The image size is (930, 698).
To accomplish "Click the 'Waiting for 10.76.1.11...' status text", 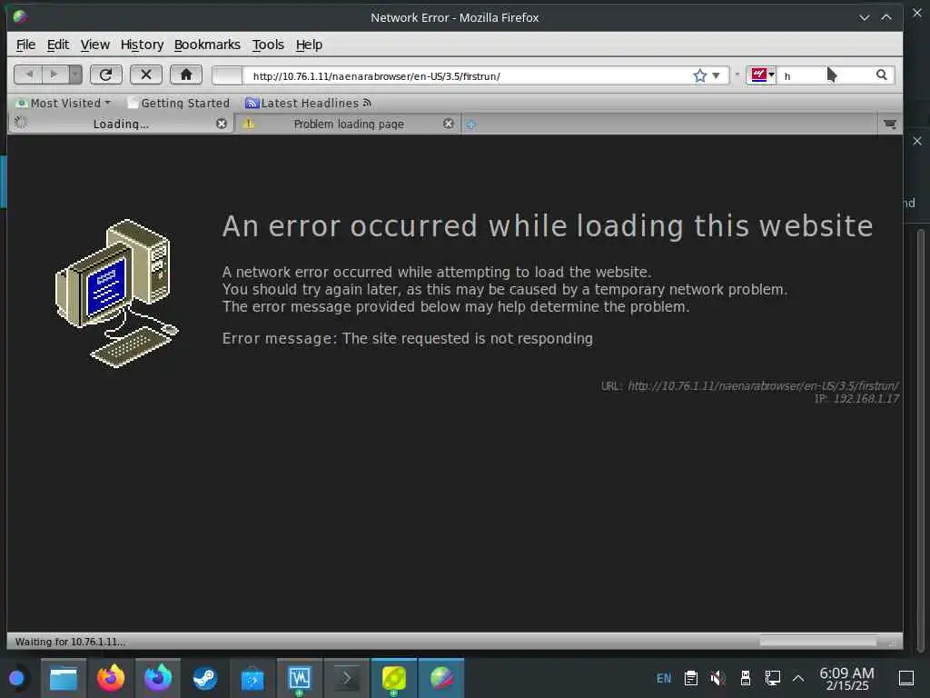I will [70, 642].
